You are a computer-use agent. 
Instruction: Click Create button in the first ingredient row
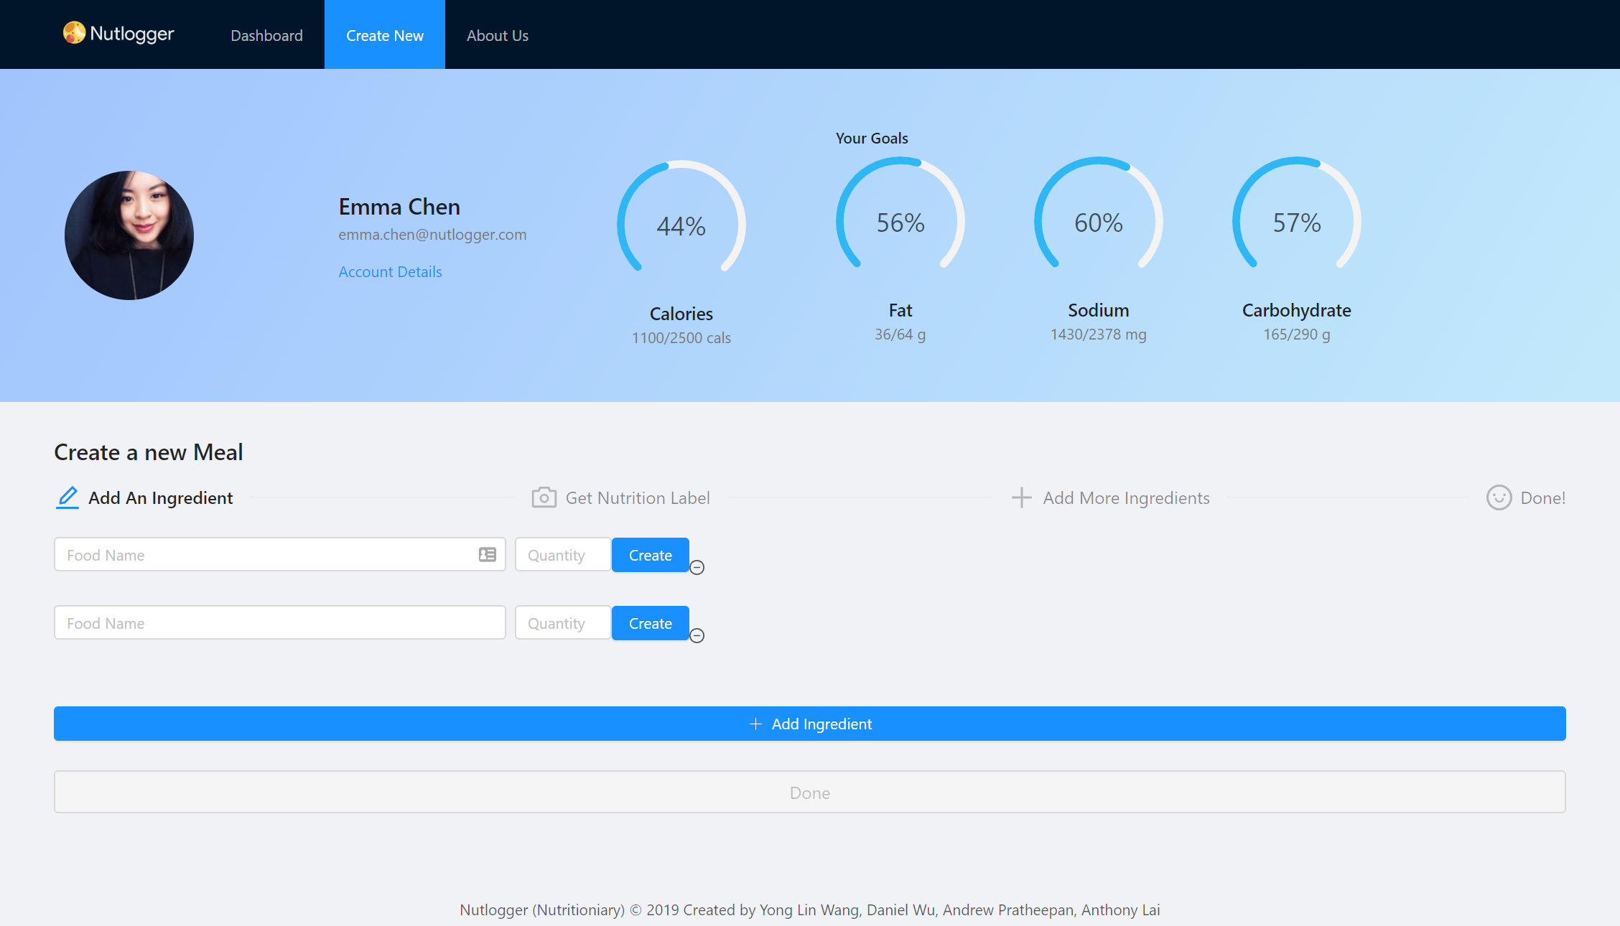(650, 555)
